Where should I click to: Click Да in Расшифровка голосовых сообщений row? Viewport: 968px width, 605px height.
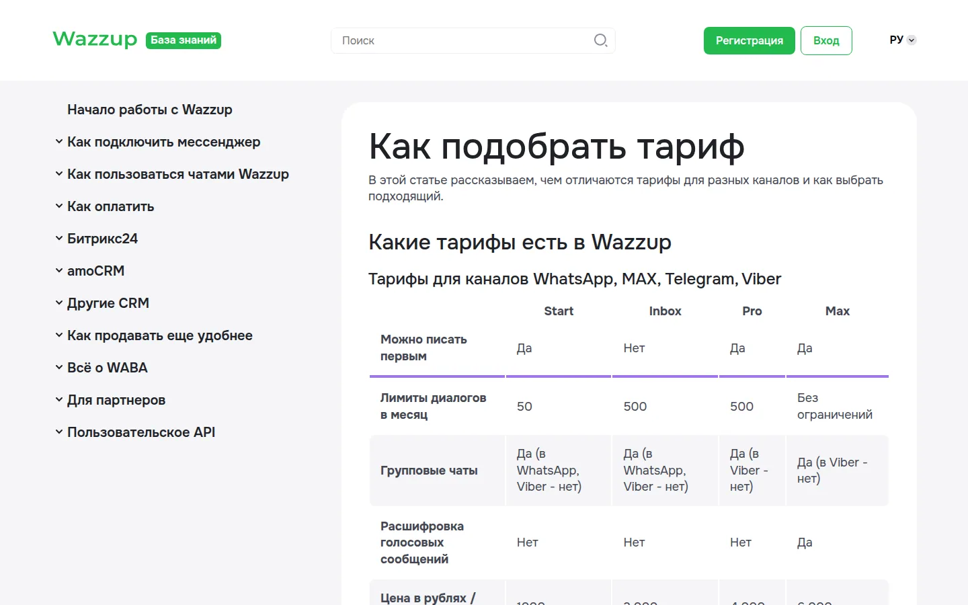tap(805, 542)
